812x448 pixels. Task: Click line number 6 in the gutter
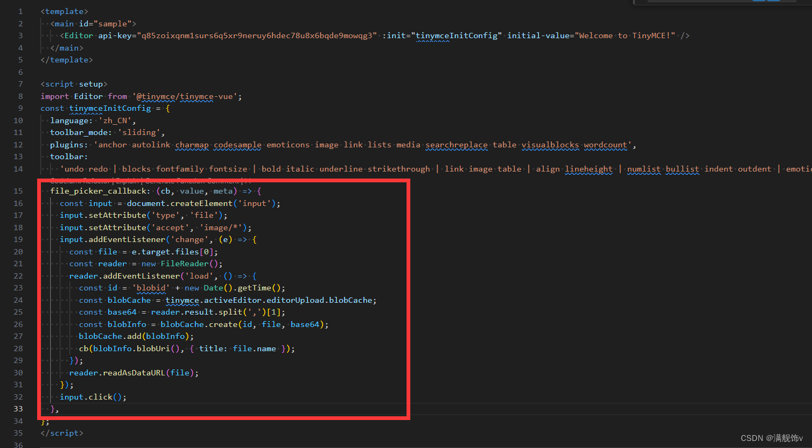pos(20,72)
